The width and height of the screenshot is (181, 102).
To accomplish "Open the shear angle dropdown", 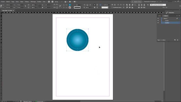I will pos(51,7).
